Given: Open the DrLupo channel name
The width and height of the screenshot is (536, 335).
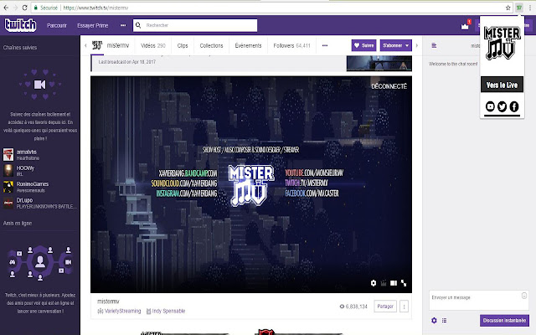Looking at the screenshot, I should pyautogui.click(x=24, y=200).
